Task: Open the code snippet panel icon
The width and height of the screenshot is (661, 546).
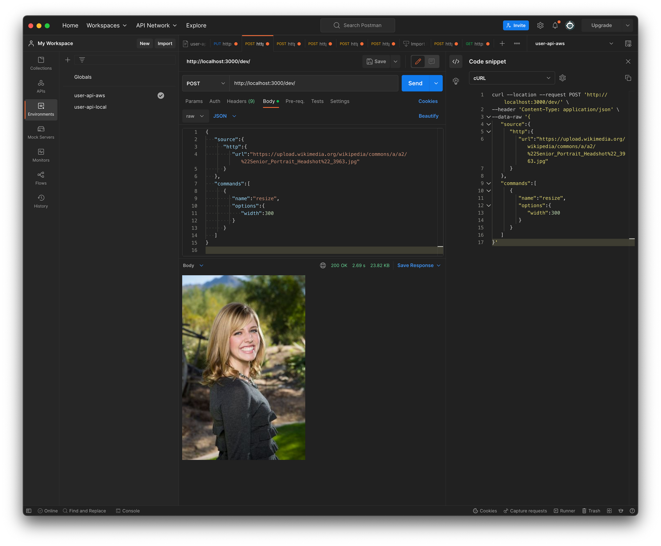Action: tap(456, 61)
